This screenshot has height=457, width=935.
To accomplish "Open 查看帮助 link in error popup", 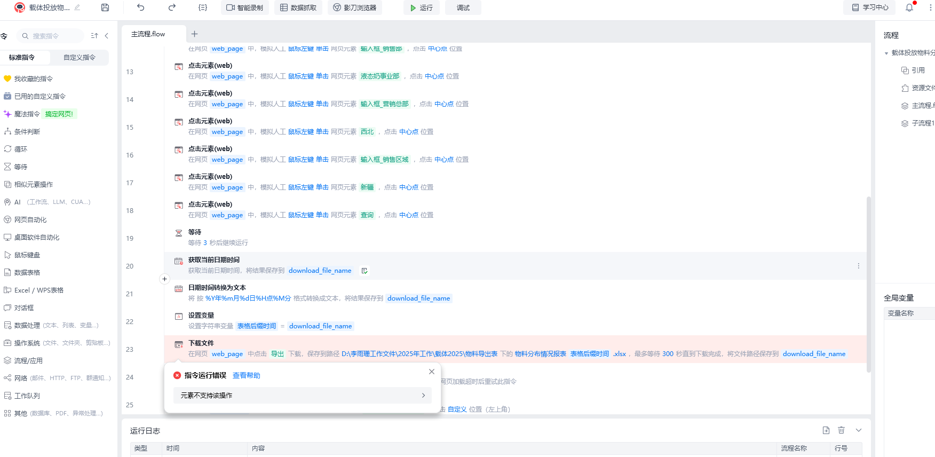I will (247, 375).
